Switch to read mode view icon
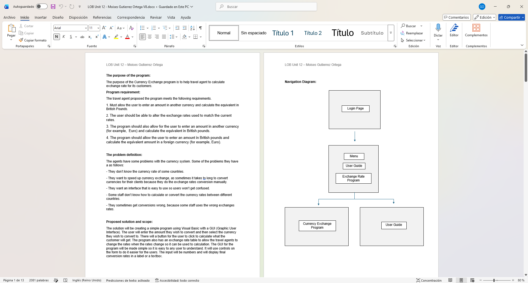 [450, 280]
